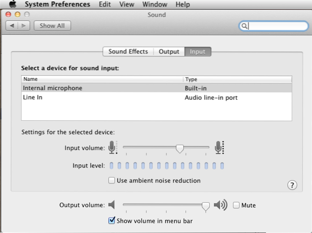Click the high input volume microphone icon
This screenshot has height=233, width=312.
coord(219,148)
